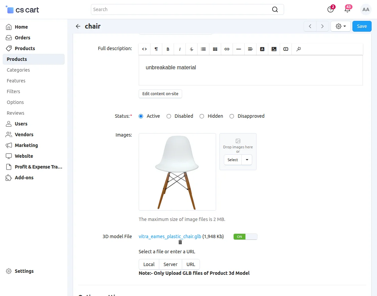This screenshot has width=377, height=296.
Task: Click the white chair product image thumbnail
Action: pos(177,172)
